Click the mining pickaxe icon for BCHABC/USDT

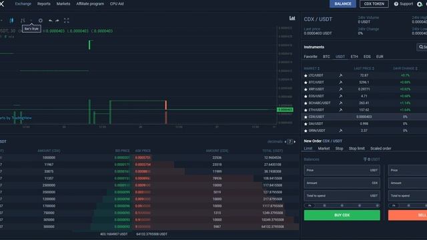[x=341, y=103]
